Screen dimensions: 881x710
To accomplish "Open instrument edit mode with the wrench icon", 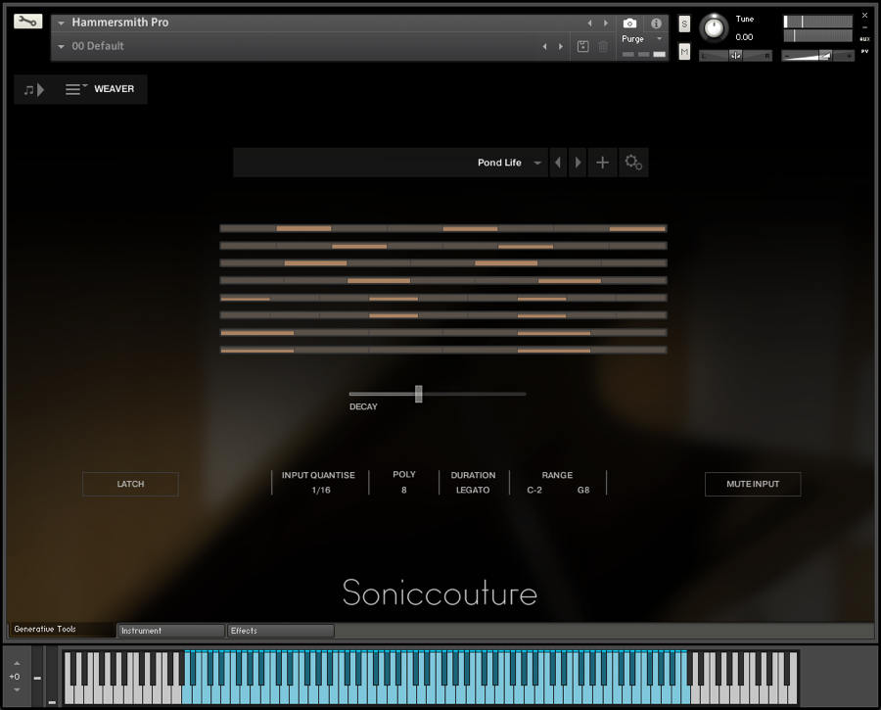I will tap(27, 22).
